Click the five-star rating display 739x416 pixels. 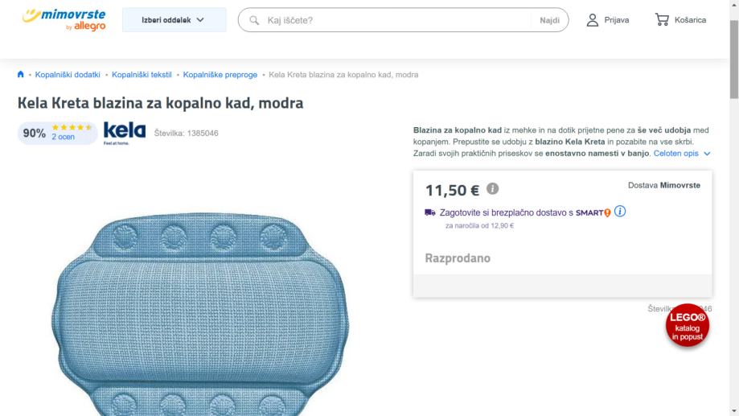pyautogui.click(x=72, y=128)
